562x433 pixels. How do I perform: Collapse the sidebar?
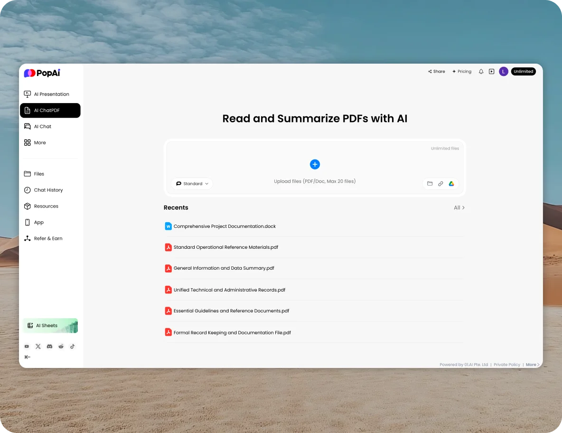[x=28, y=357]
